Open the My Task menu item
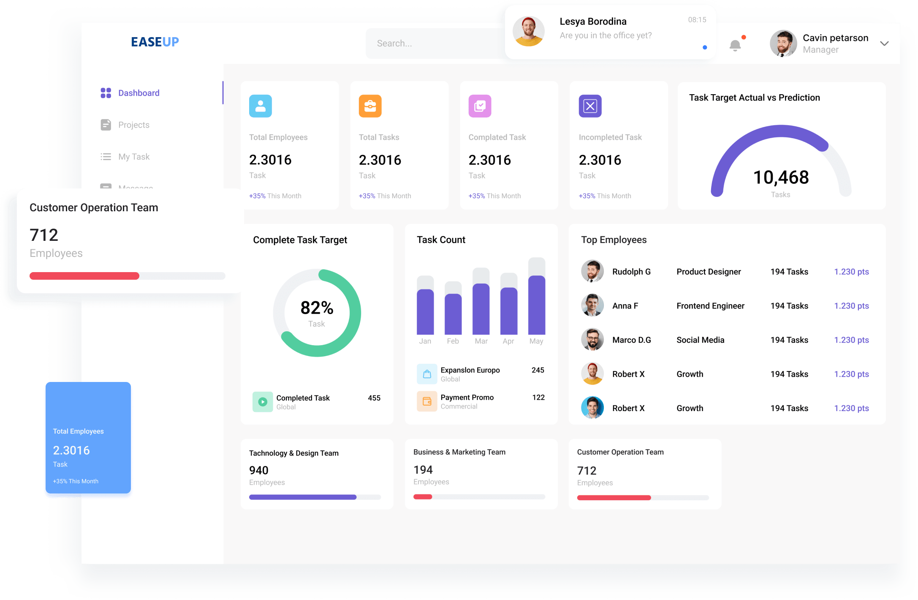The height and width of the screenshot is (600, 918). tap(133, 157)
